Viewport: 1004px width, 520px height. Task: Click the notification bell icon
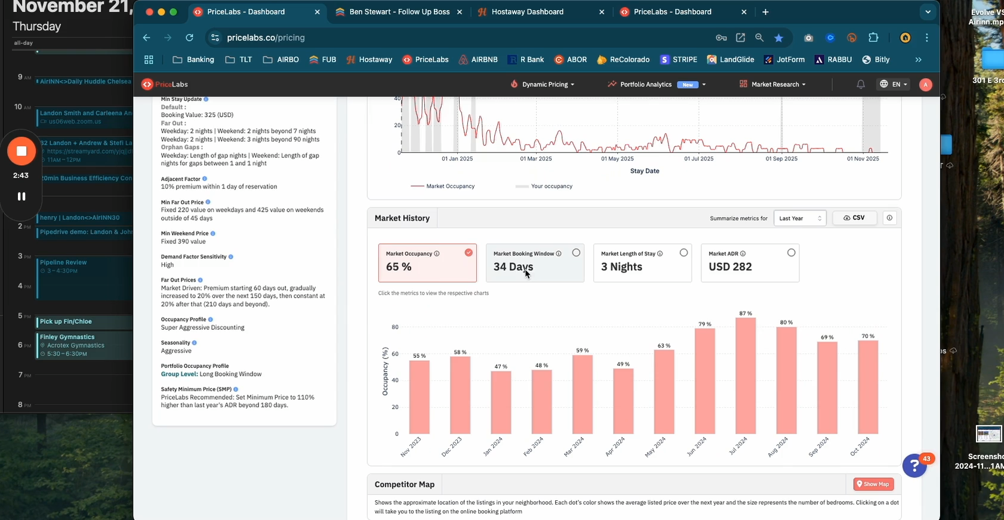[860, 85]
